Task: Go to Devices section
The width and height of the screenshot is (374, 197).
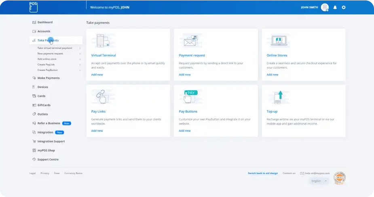Action: [43, 87]
